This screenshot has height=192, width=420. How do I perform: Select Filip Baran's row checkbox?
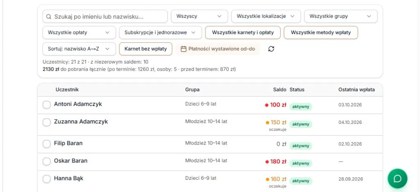[x=47, y=144]
